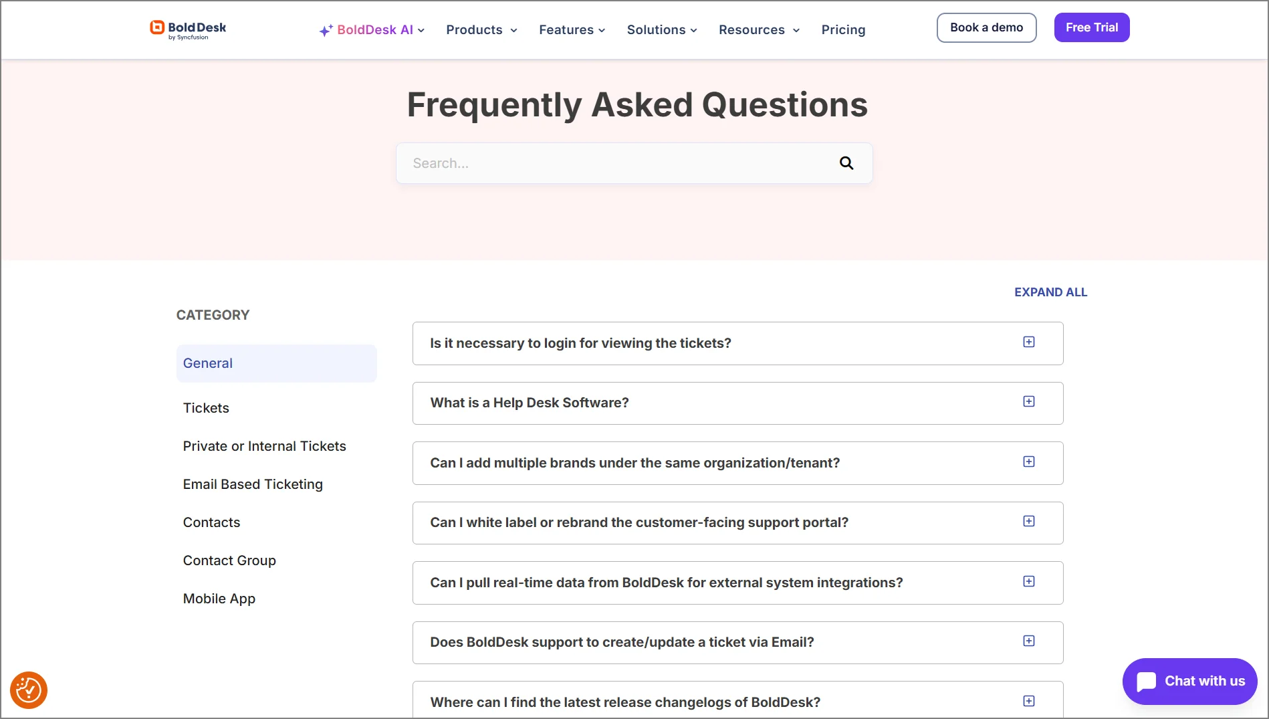
Task: Click inside the FAQ search field
Action: (602, 163)
